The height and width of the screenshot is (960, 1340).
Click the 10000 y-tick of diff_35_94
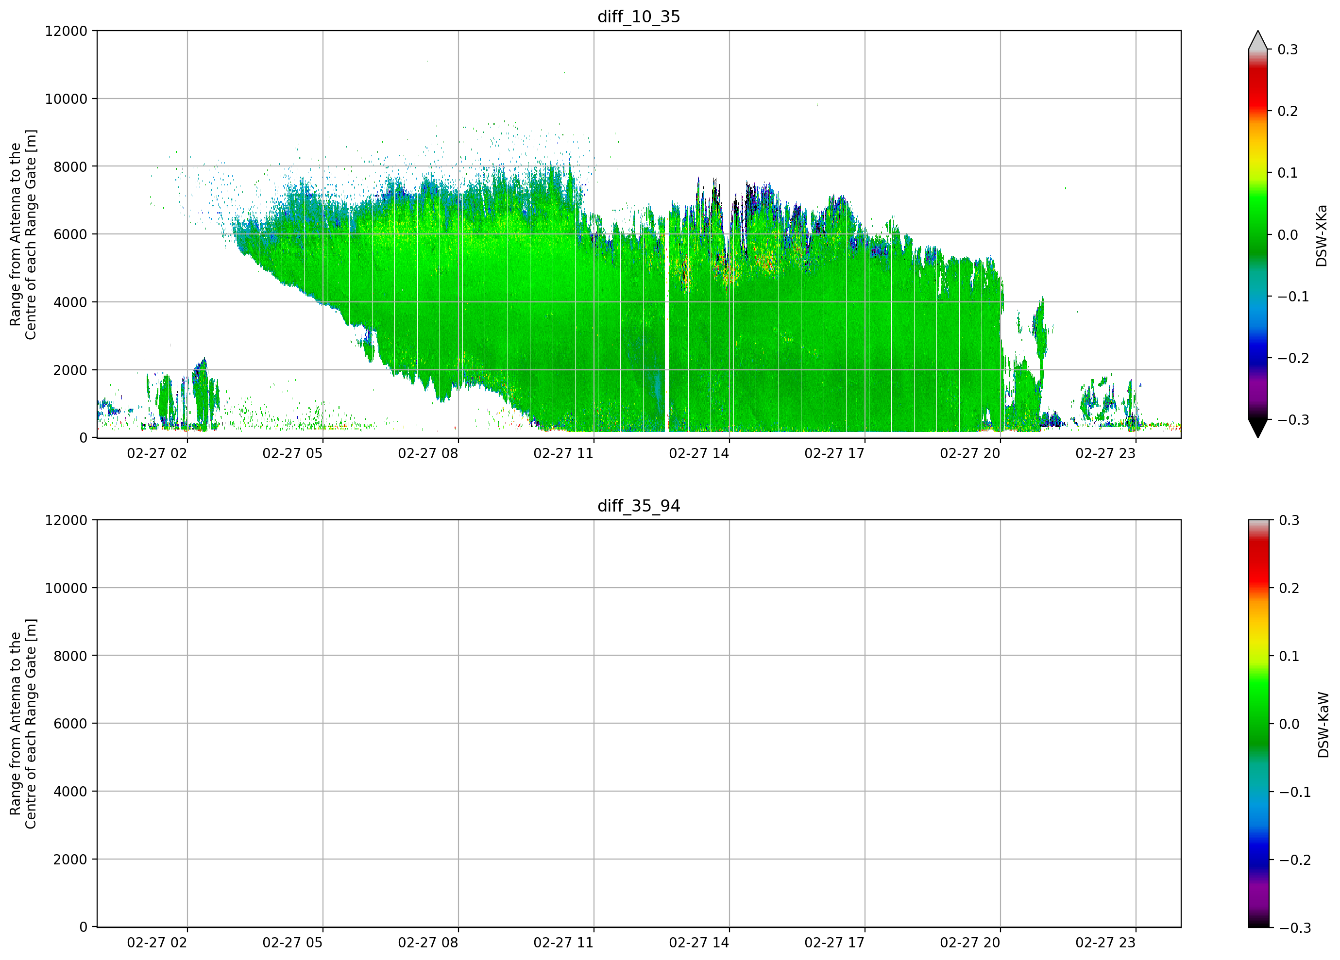point(66,588)
